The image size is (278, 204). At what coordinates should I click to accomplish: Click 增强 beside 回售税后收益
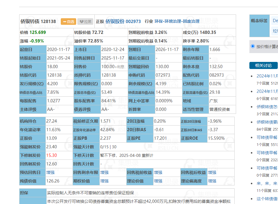pyautogui.click(x=212, y=172)
